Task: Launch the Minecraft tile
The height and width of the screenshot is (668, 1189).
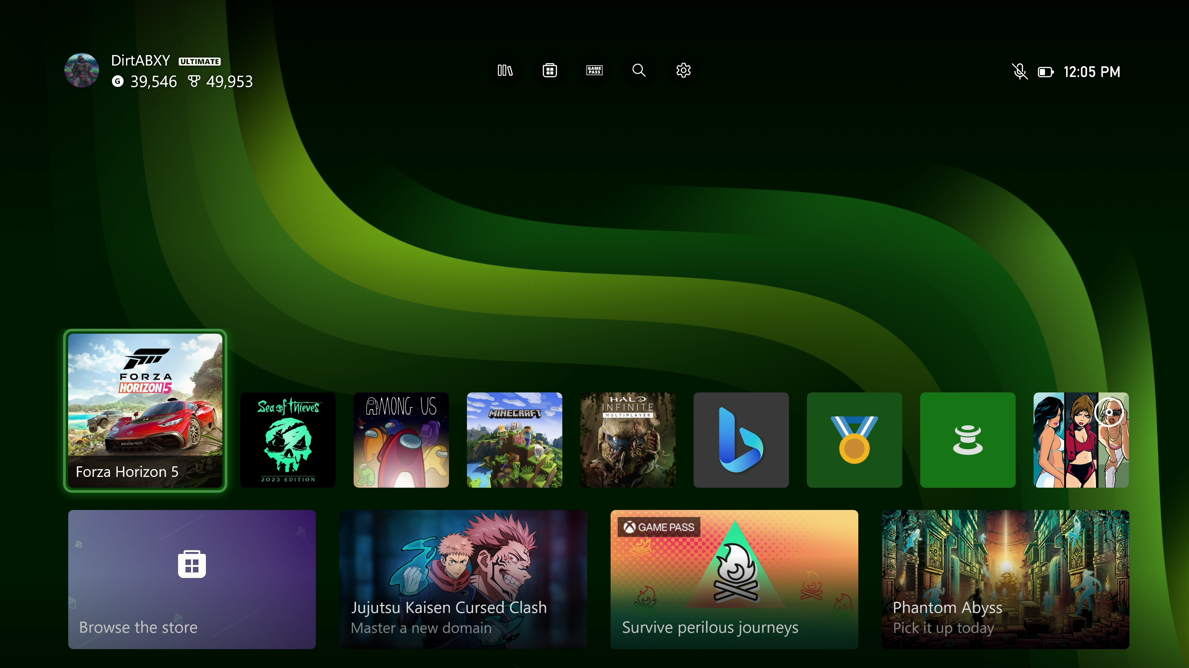Action: pos(514,440)
